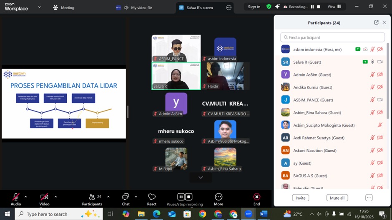Turn on camera with Video button
The width and height of the screenshot is (392, 220).
coord(44,198)
